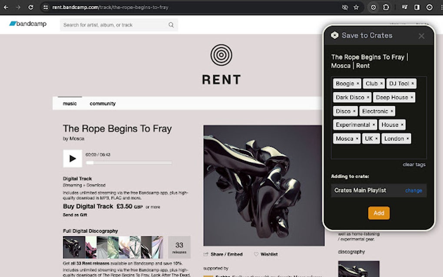Click the Bandcamp logo in the header

click(x=27, y=24)
